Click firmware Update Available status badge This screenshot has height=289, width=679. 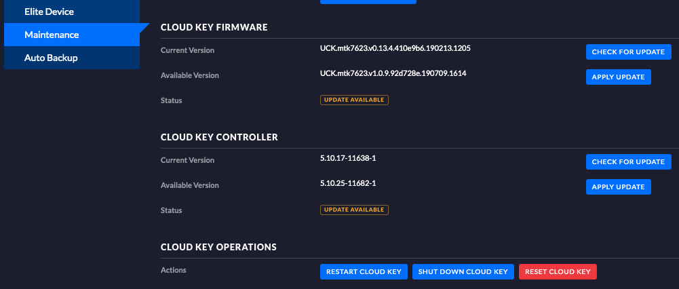(354, 100)
